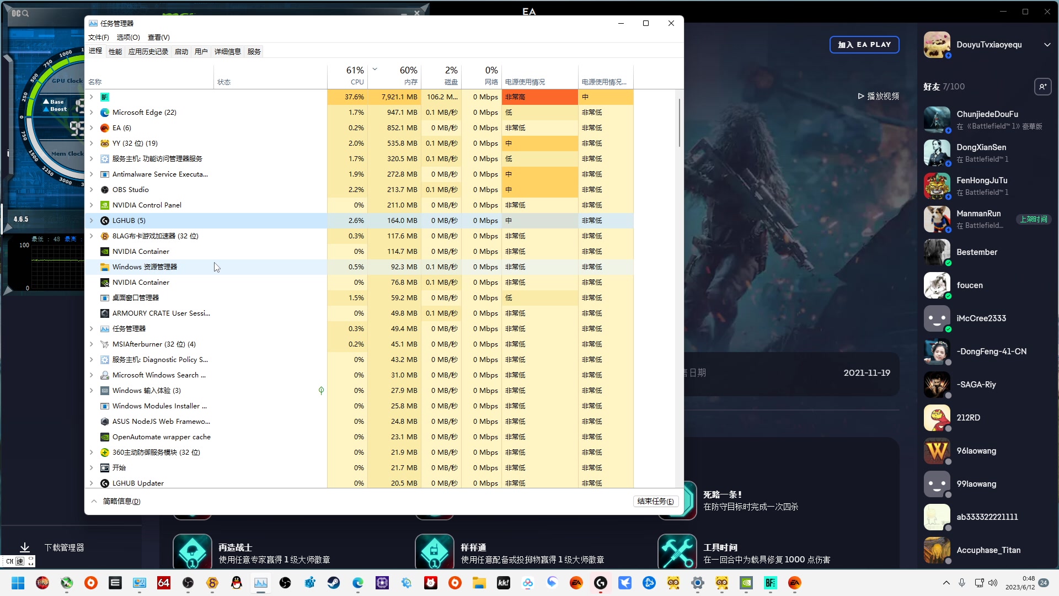The image size is (1059, 596).
Task: Select the "LGHUB Updater" process row
Action: pos(360,483)
